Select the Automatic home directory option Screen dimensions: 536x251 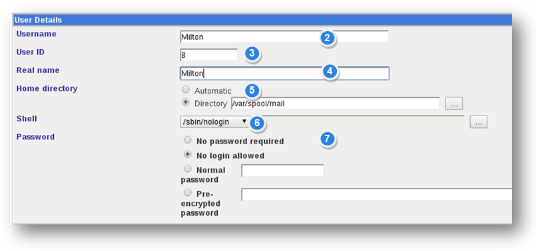click(x=186, y=90)
